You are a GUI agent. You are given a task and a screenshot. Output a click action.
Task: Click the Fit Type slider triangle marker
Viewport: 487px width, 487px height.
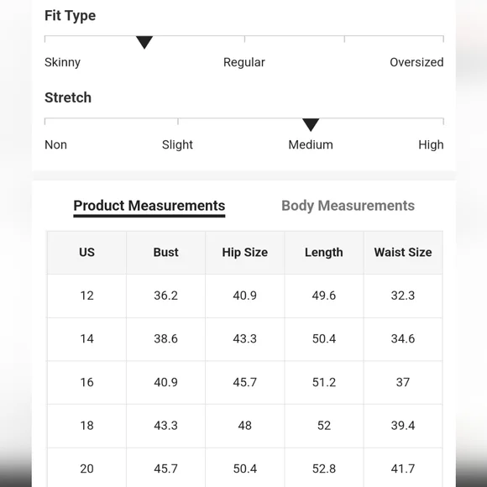(x=144, y=42)
